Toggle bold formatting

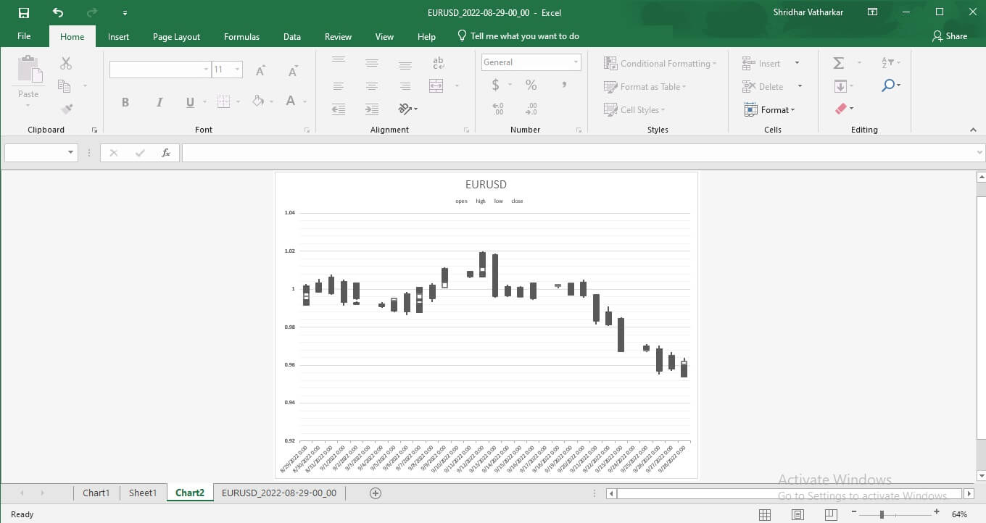(x=125, y=102)
